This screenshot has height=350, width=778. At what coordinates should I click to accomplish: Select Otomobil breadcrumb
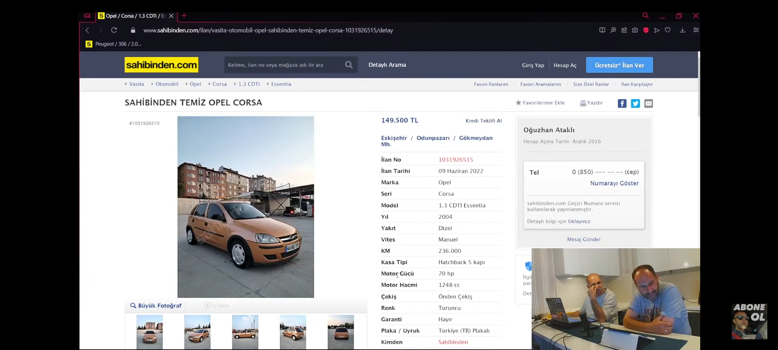167,84
